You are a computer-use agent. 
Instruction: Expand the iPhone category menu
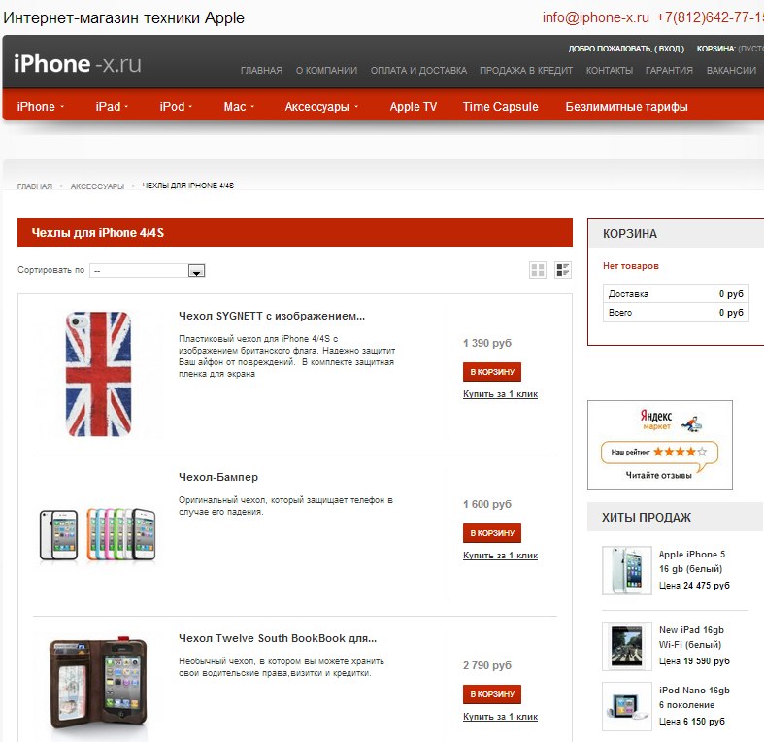pyautogui.click(x=41, y=106)
